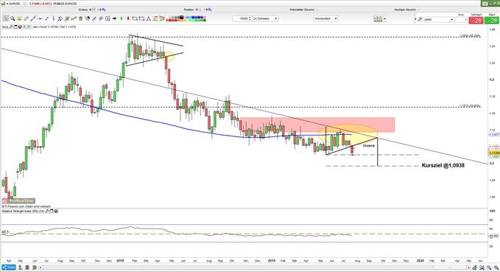The width and height of the screenshot is (500, 272).
Task: Toggle the Orders checkbox
Action: click(94, 10)
